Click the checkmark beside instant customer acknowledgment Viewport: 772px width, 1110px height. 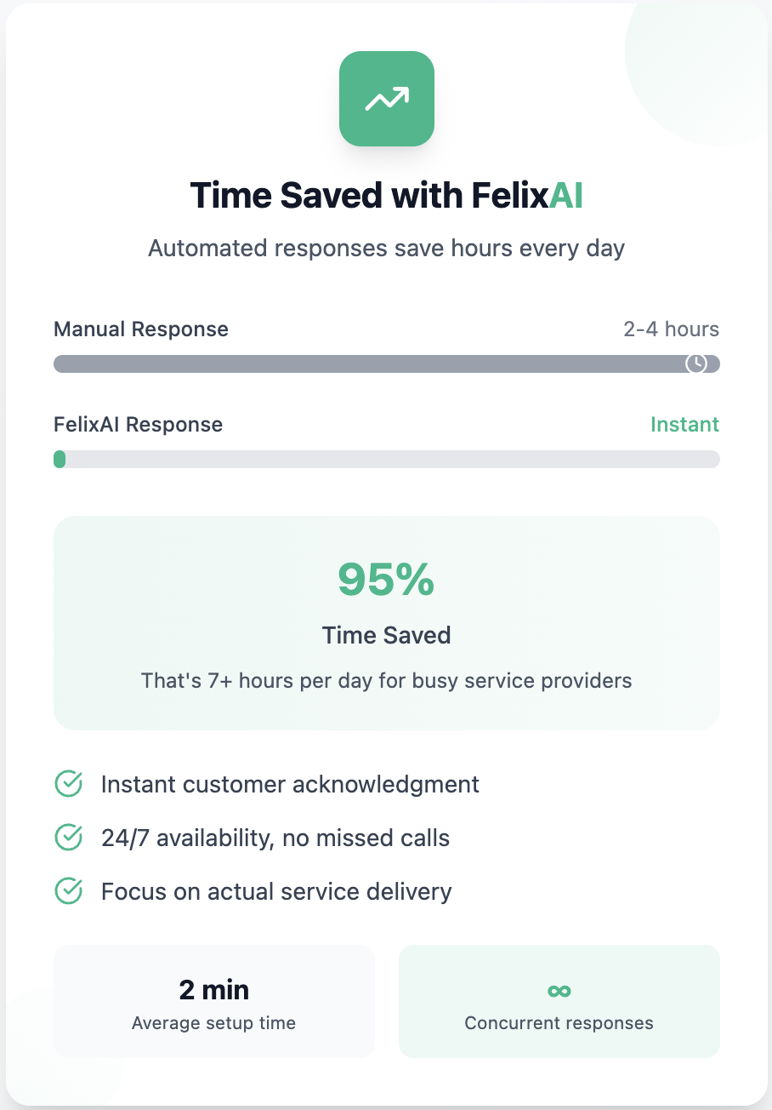point(68,784)
